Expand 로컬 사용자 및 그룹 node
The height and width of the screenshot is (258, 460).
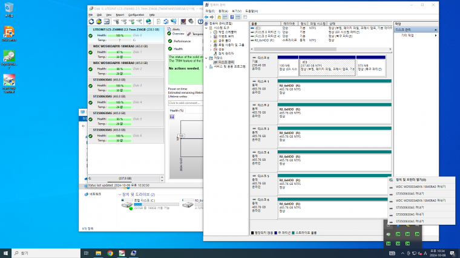point(211,45)
